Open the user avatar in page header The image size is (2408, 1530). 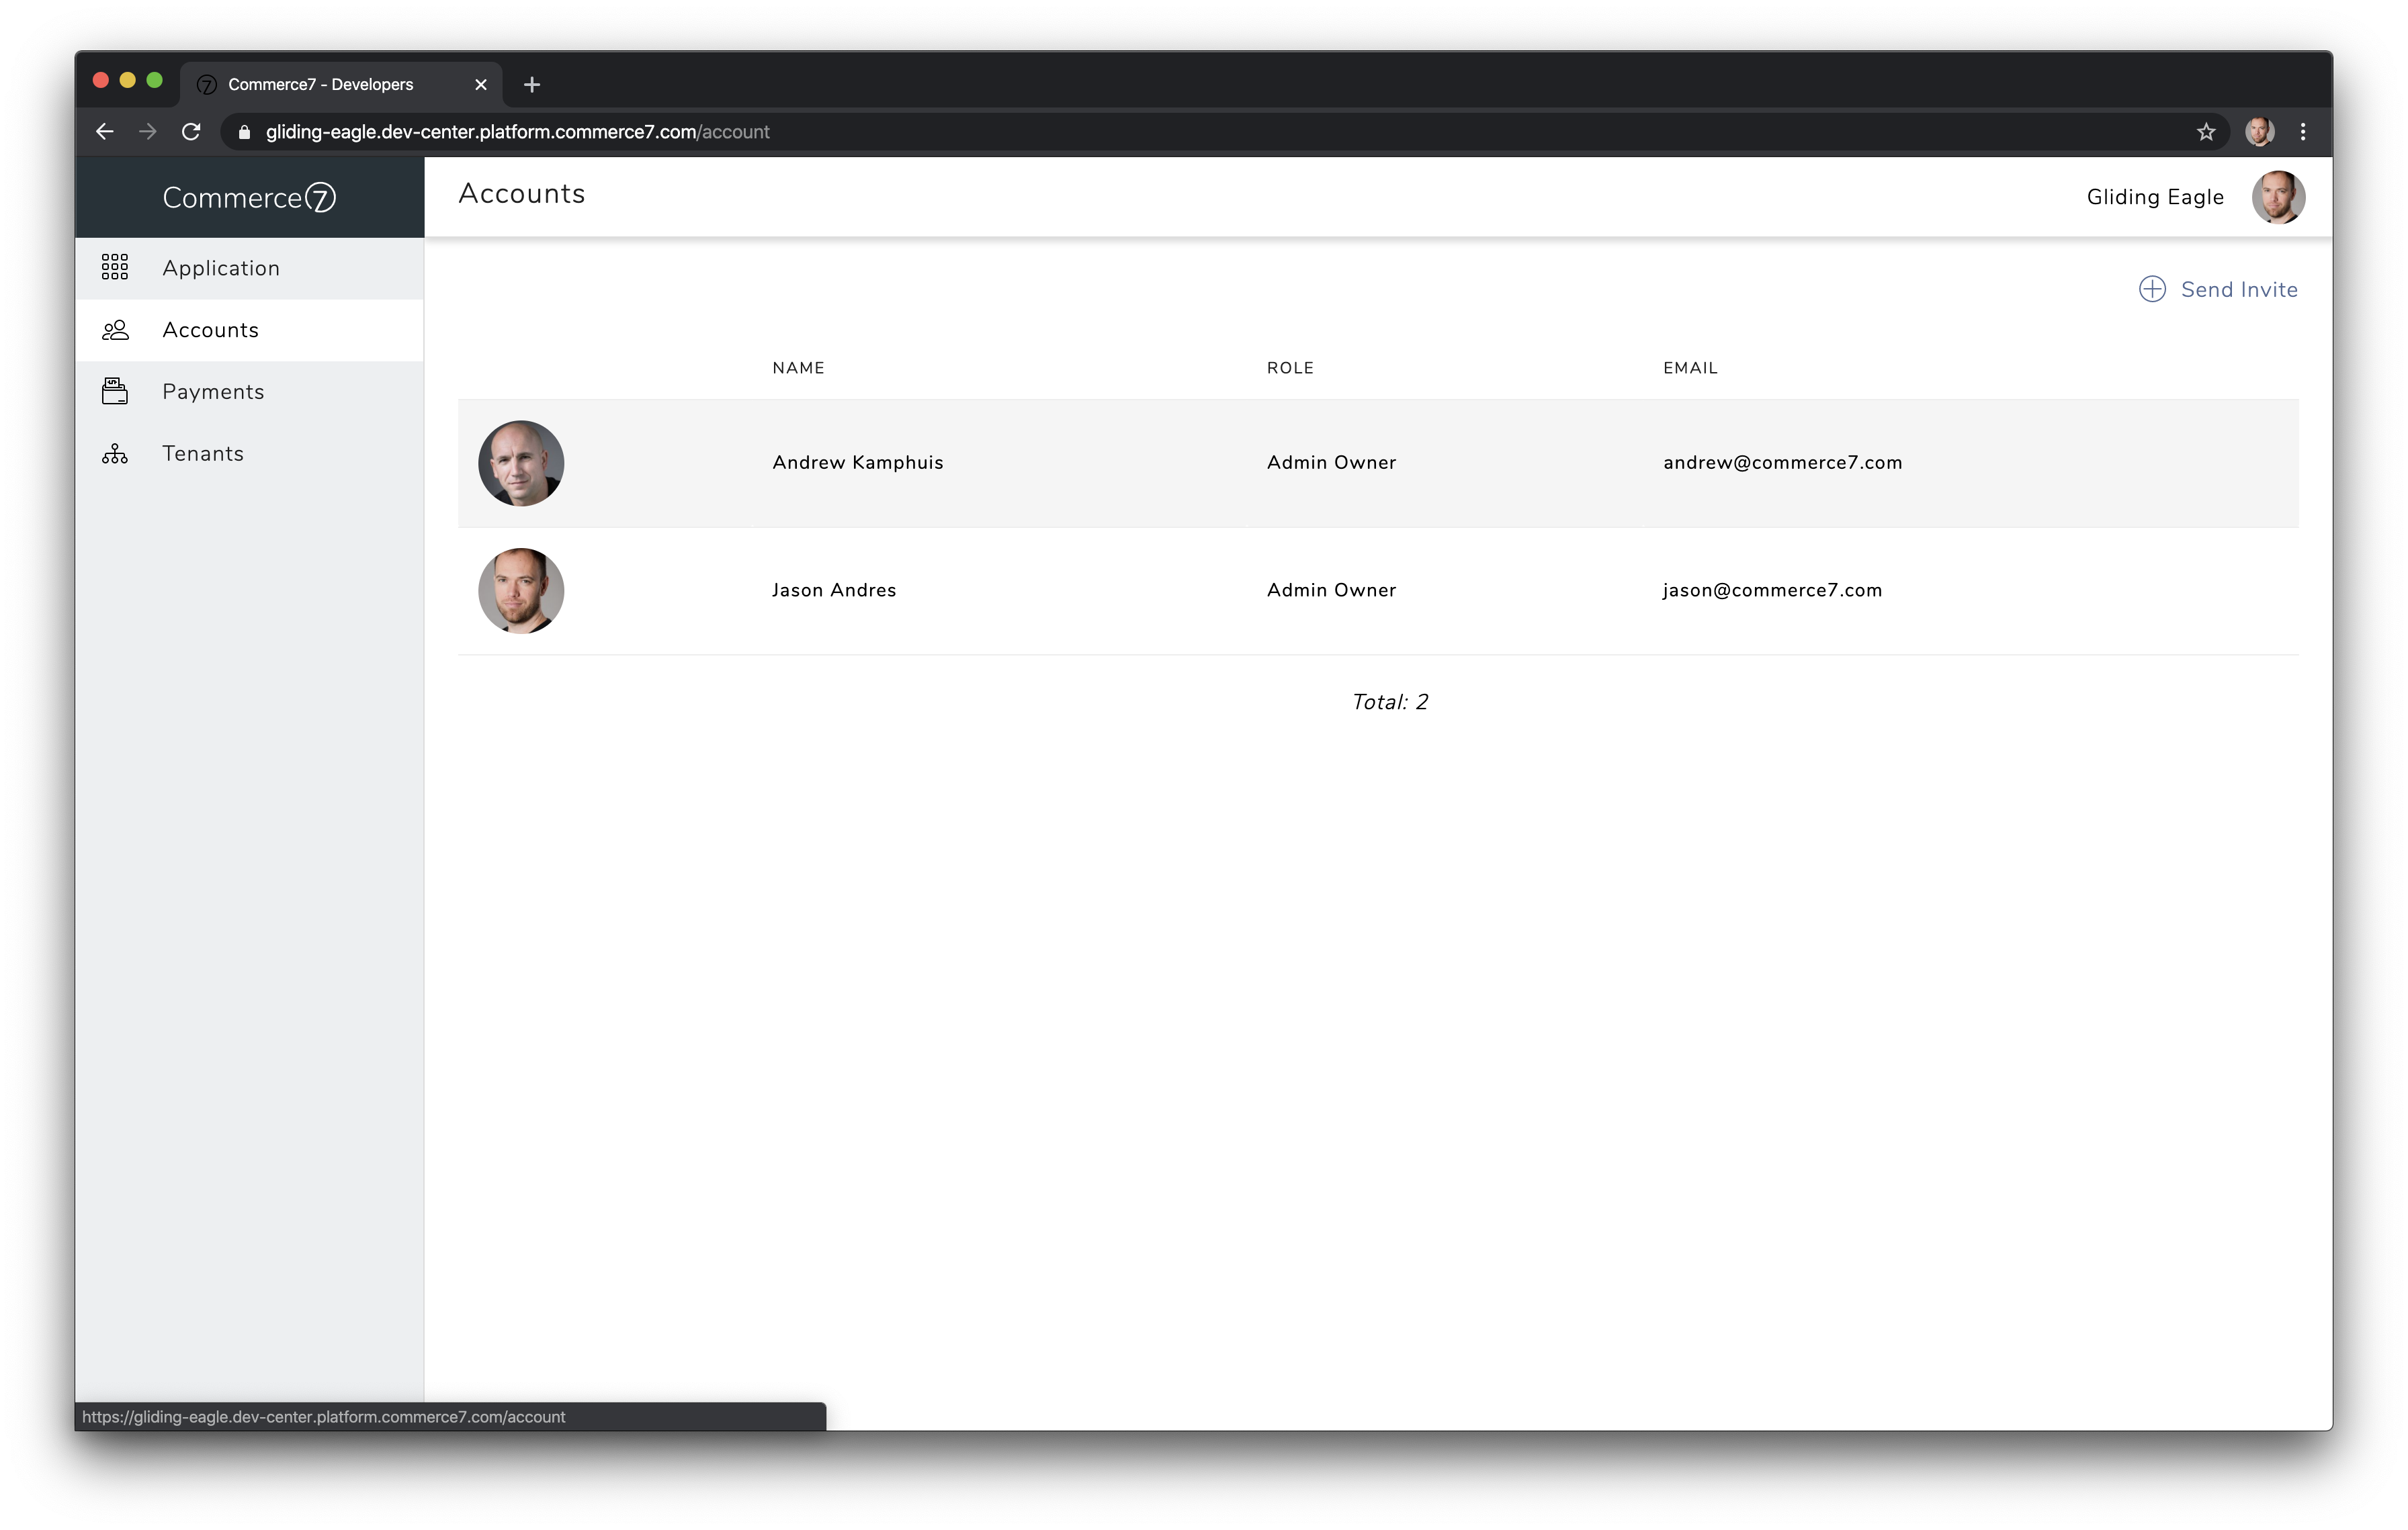(x=2278, y=197)
